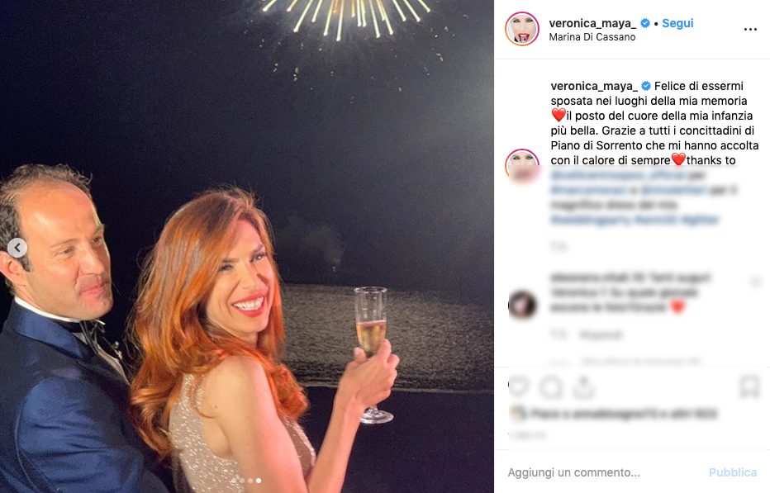Click the blurred Rispondi reply link

(600, 334)
